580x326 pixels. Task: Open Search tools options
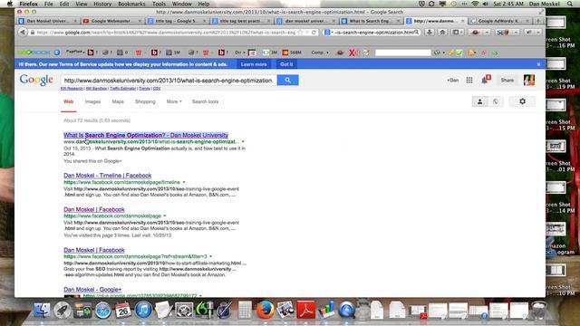coord(205,101)
